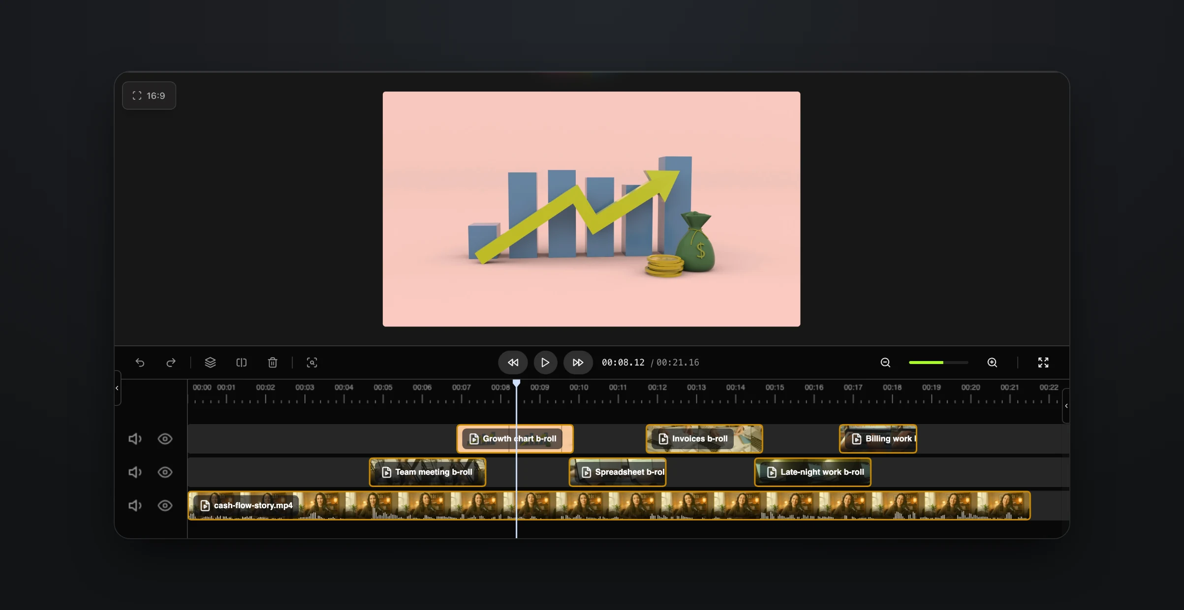Click the 00:03 mark on the ruler
This screenshot has height=610, width=1184.
point(305,388)
